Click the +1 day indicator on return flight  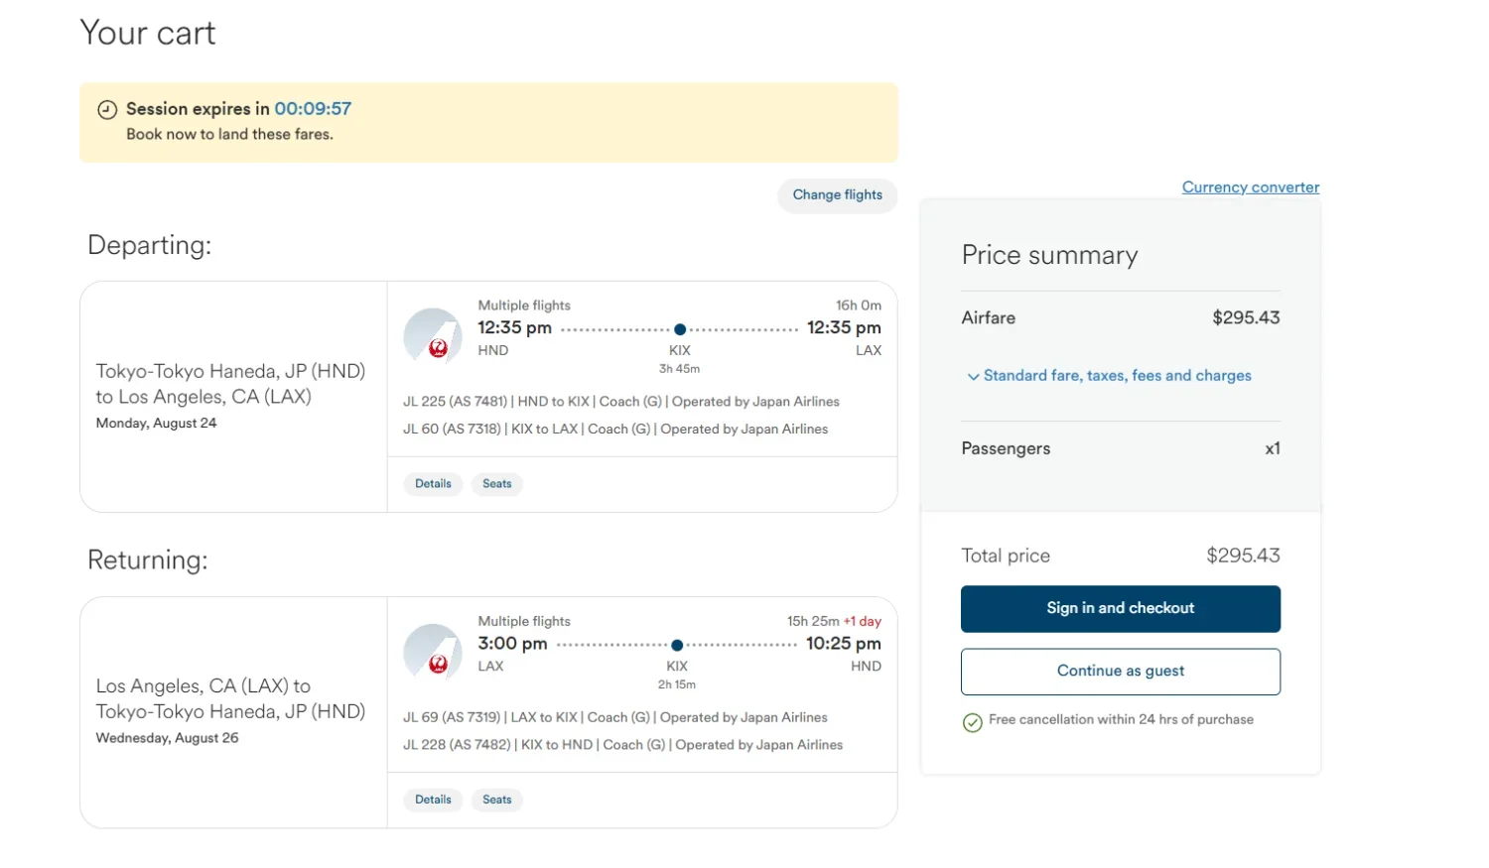pos(863,622)
